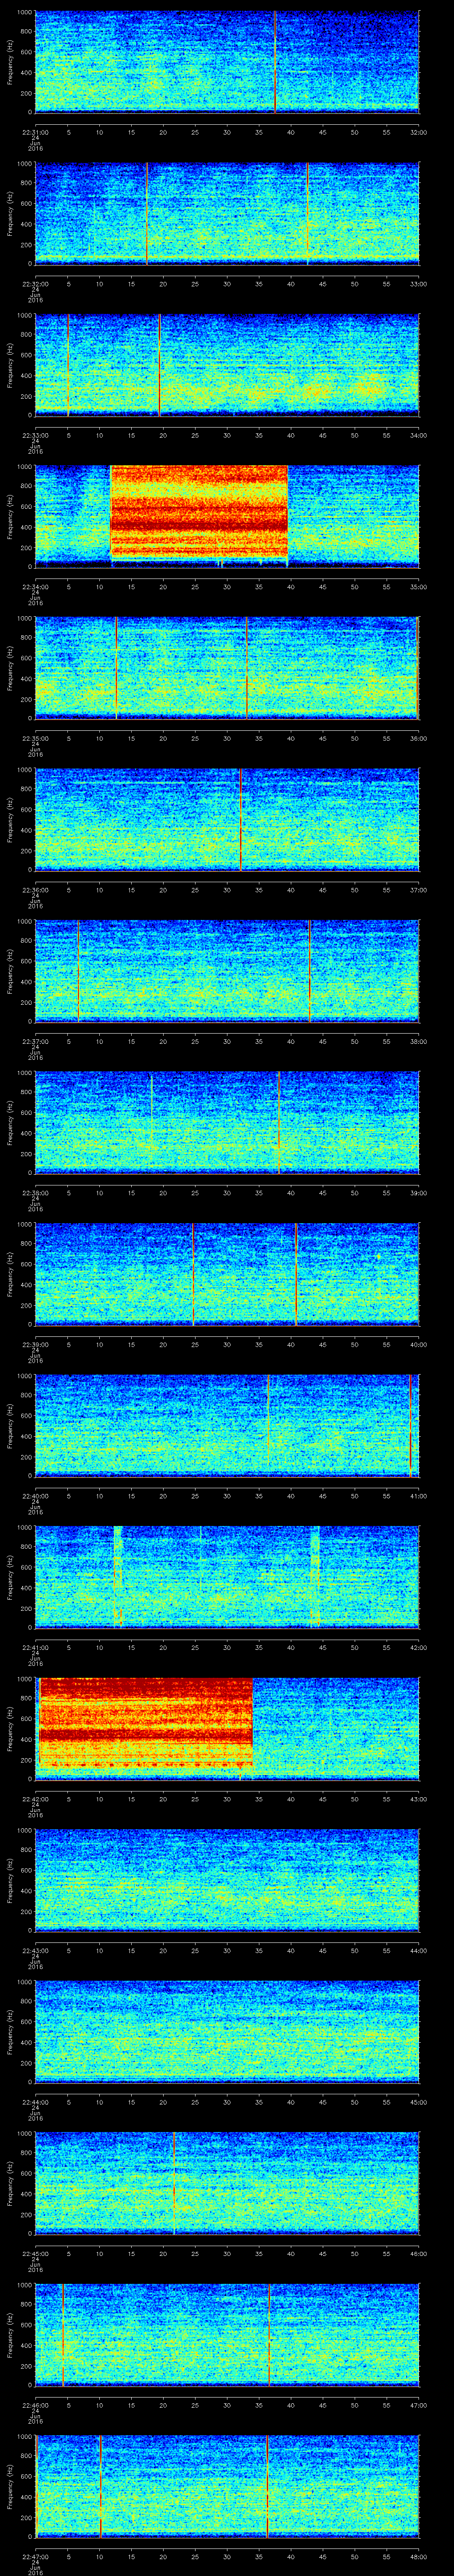The image size is (454, 2576).
Task: Click the 22:42:00 start time label
Action: pos(36,1798)
